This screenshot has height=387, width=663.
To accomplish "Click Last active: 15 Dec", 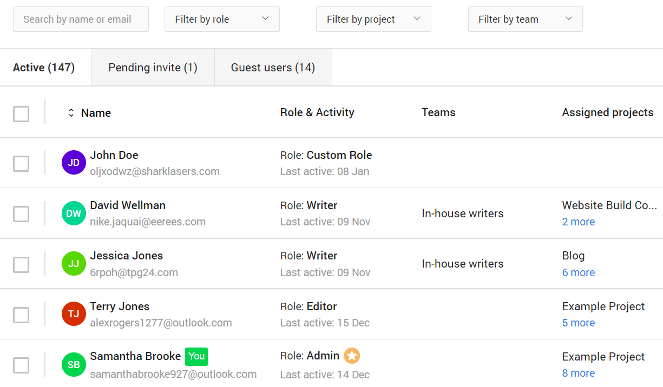I will point(325,323).
